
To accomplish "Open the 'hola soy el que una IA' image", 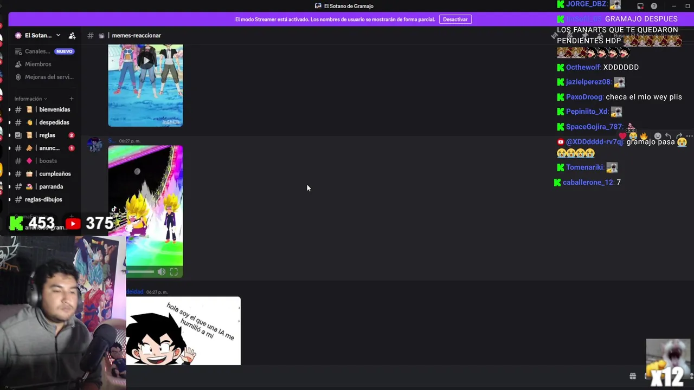I will [183, 331].
